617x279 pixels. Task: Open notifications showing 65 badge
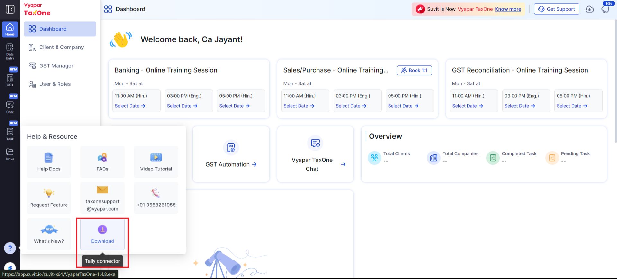point(605,9)
